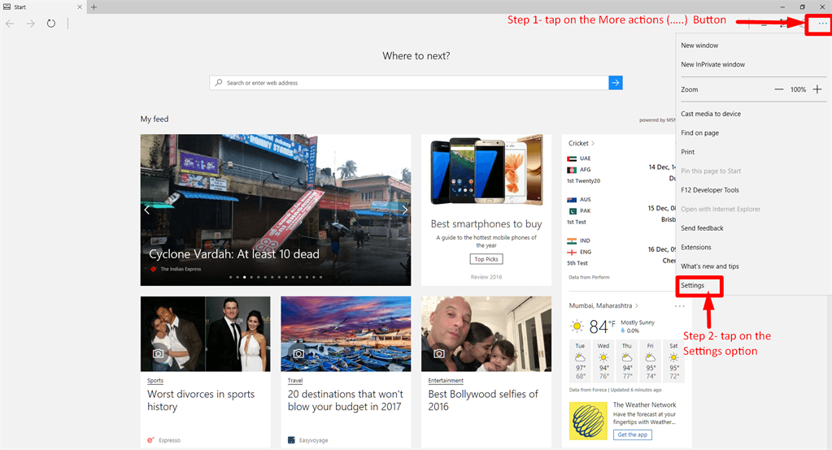Click the 100% zoom value
The width and height of the screenshot is (832, 450).
pos(798,89)
